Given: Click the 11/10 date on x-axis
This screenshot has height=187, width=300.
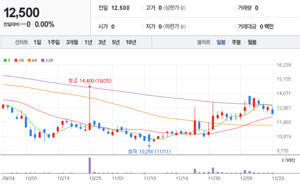Looking at the screenshot, I should [150, 178].
